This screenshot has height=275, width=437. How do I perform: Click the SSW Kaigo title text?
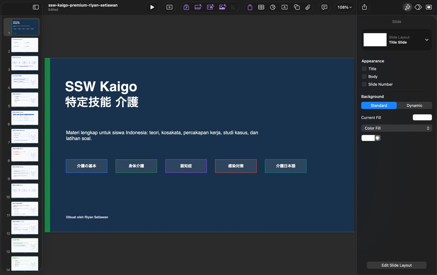101,86
